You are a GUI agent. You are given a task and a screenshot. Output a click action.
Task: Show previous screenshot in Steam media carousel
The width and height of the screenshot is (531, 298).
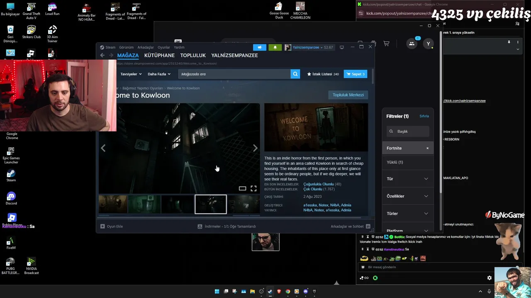tap(103, 148)
